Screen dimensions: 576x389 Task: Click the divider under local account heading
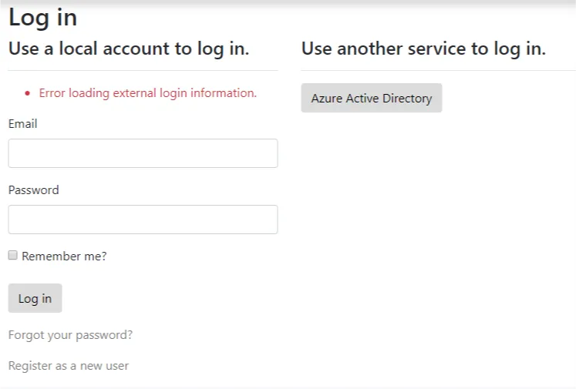[143, 71]
